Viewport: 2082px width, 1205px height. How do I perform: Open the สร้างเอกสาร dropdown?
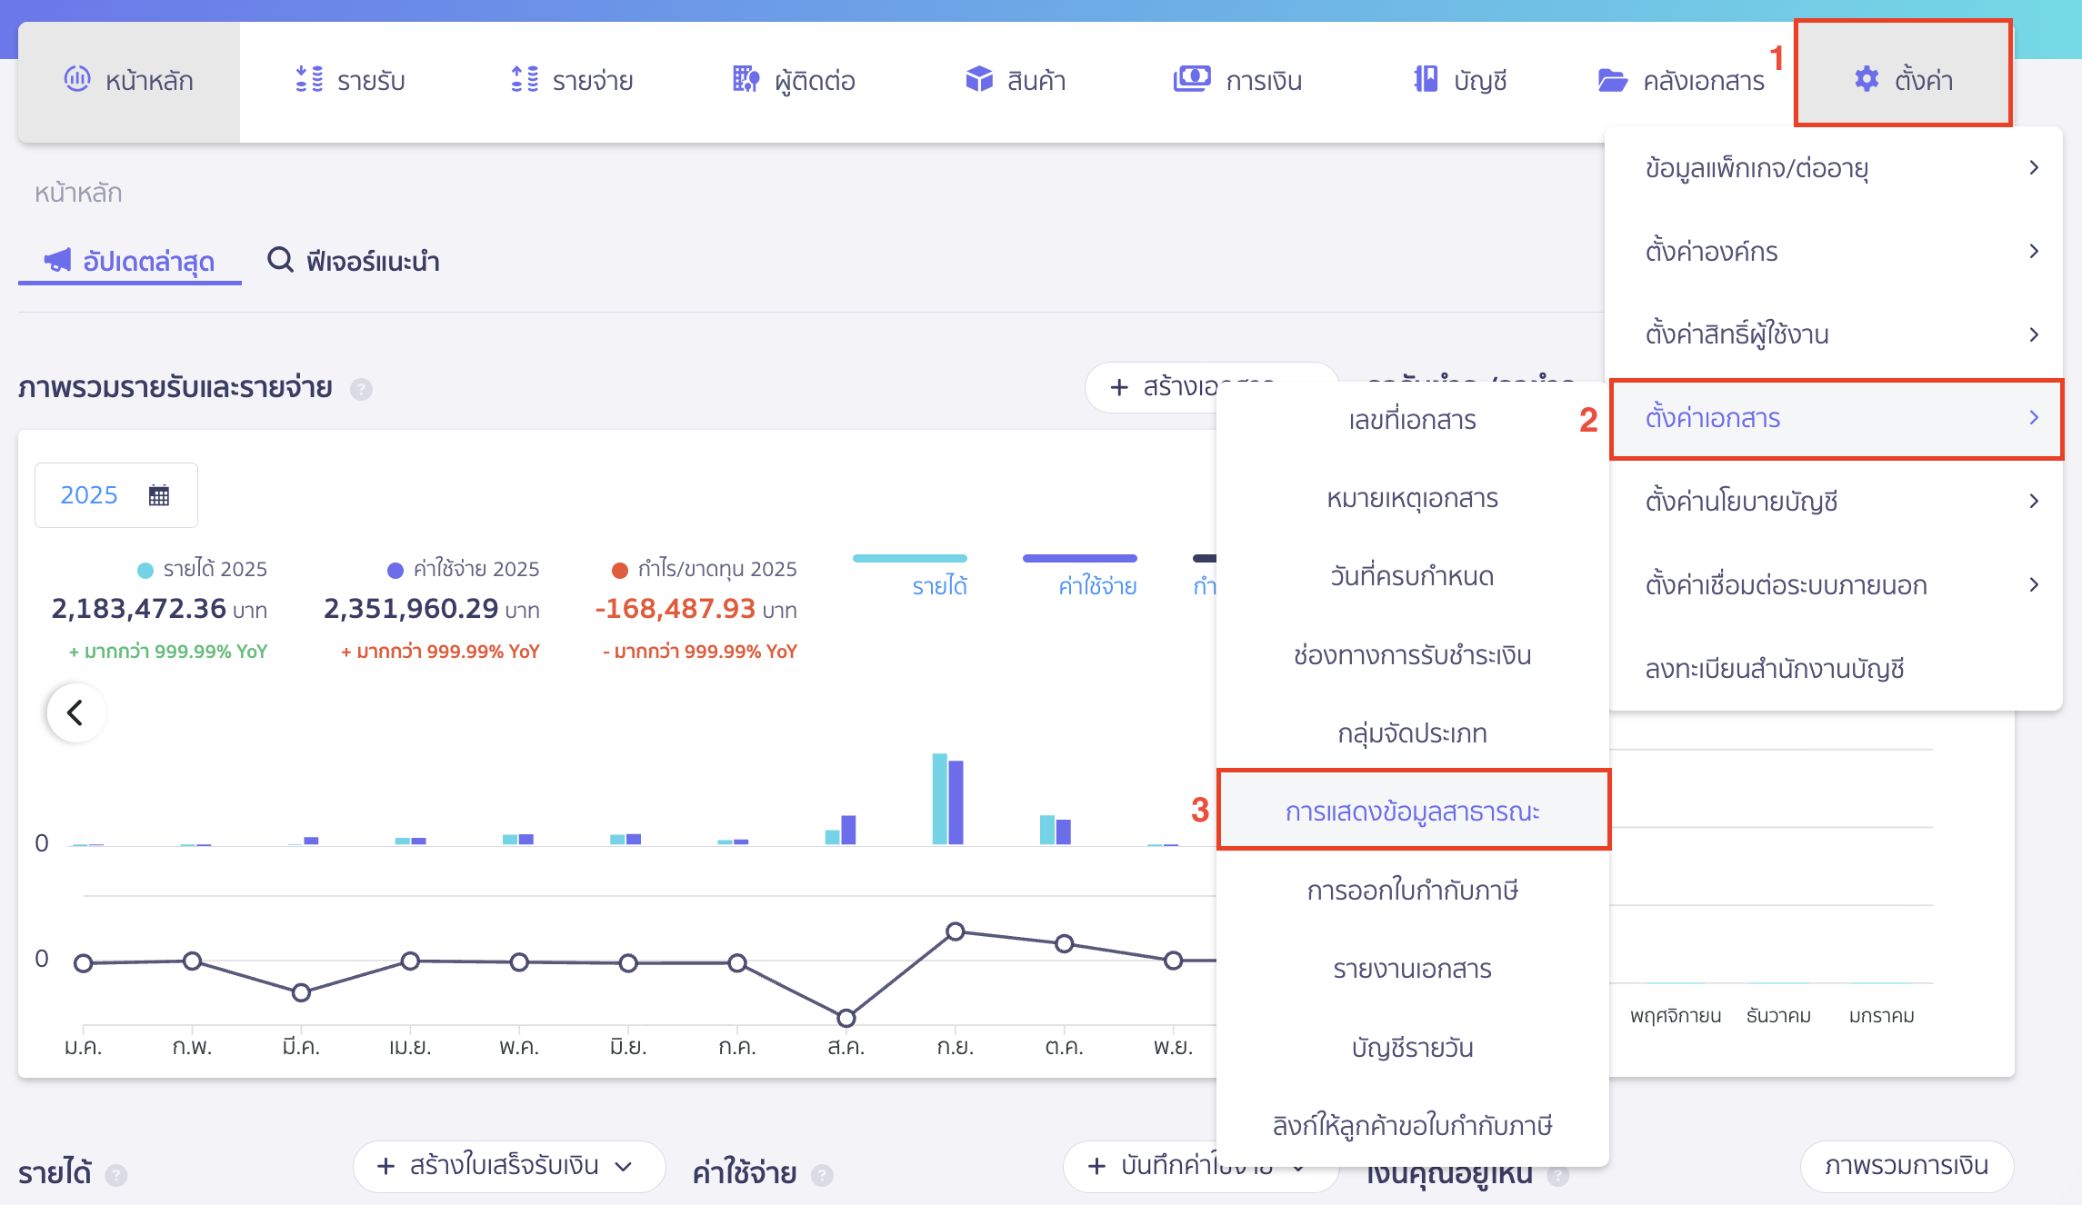[x=1191, y=387]
